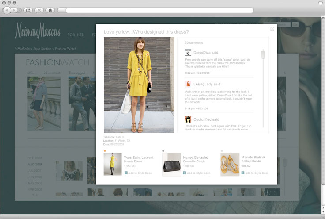Open the woman by balustrade photo thumbnail
This screenshot has height=219, width=325.
click(x=44, y=104)
